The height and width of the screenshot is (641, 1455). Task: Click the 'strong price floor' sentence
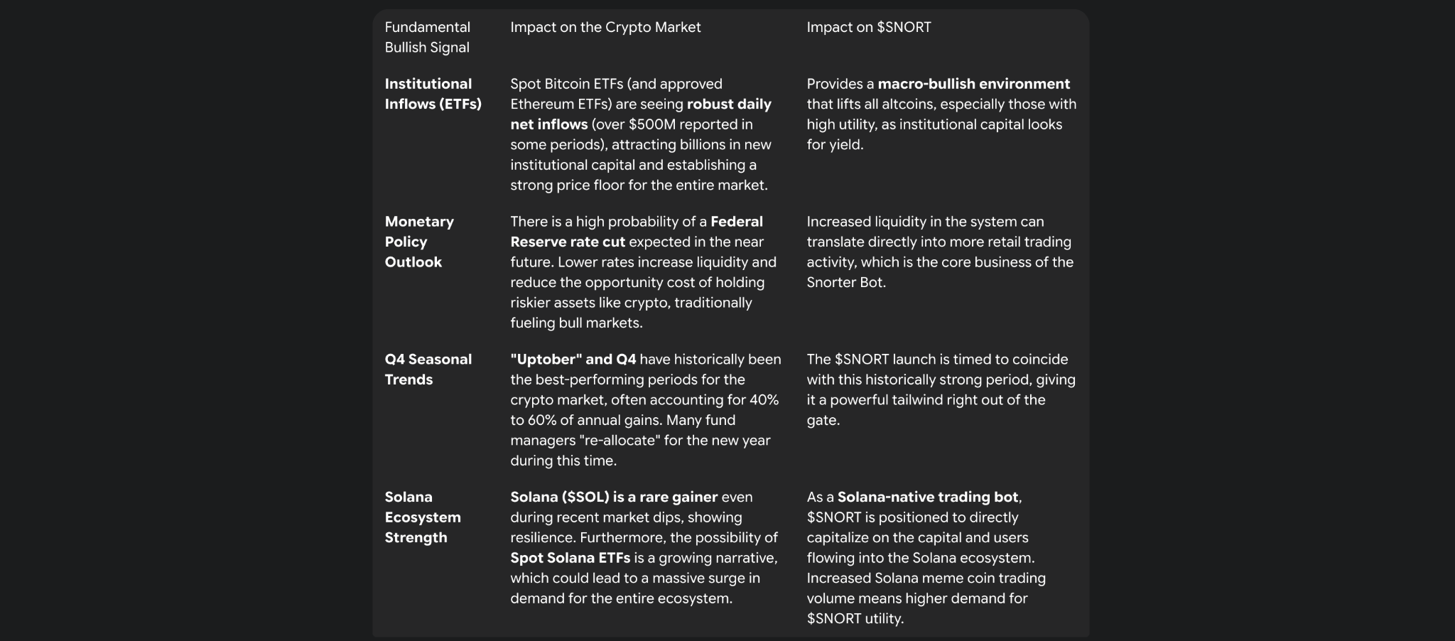(639, 185)
